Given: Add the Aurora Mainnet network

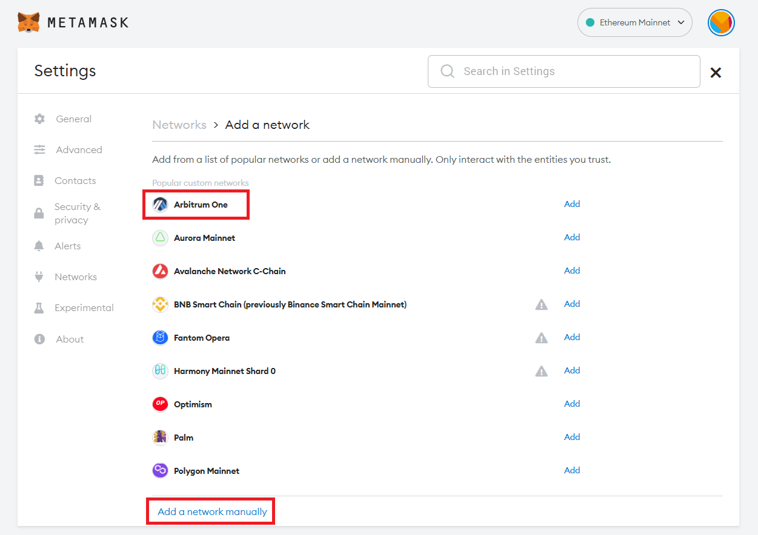Looking at the screenshot, I should pyautogui.click(x=572, y=237).
